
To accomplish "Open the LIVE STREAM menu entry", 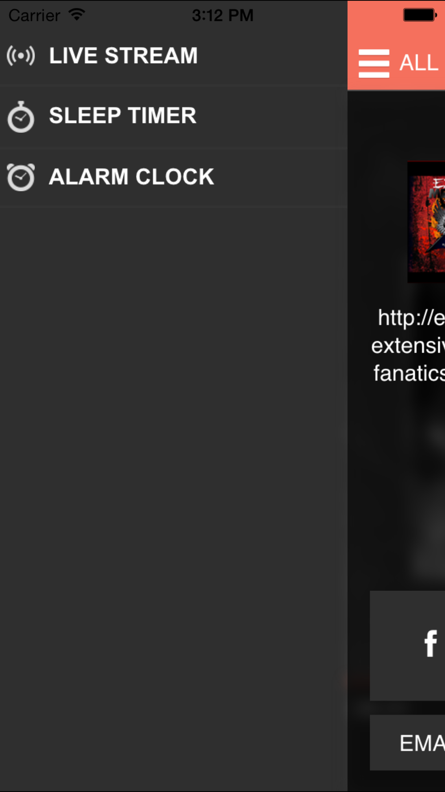I will pyautogui.click(x=174, y=56).
